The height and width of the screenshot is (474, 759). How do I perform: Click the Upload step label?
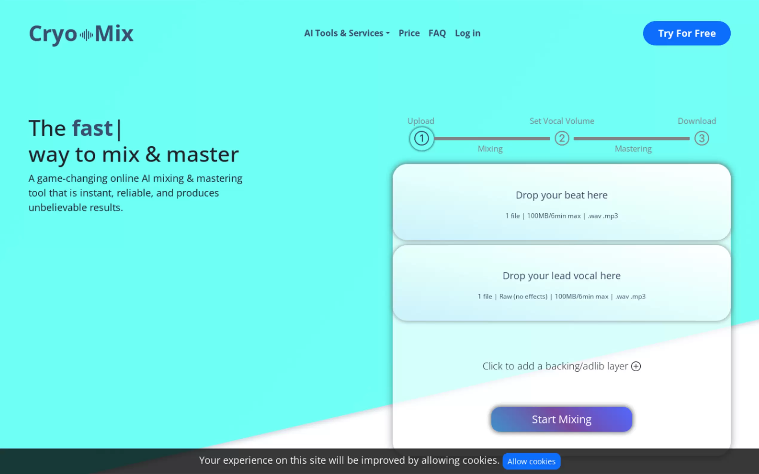420,121
